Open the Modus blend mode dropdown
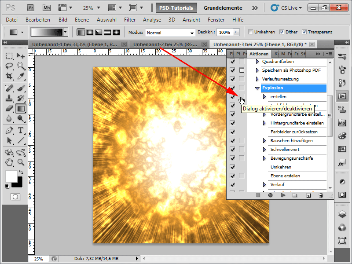The width and height of the screenshot is (352, 264). click(x=170, y=33)
